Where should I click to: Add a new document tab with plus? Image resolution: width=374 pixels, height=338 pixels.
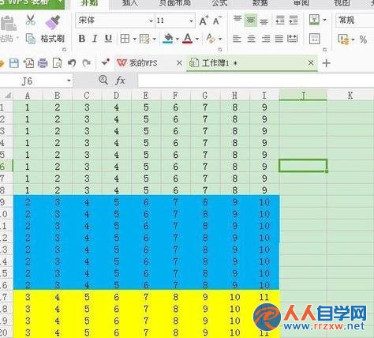(326, 63)
